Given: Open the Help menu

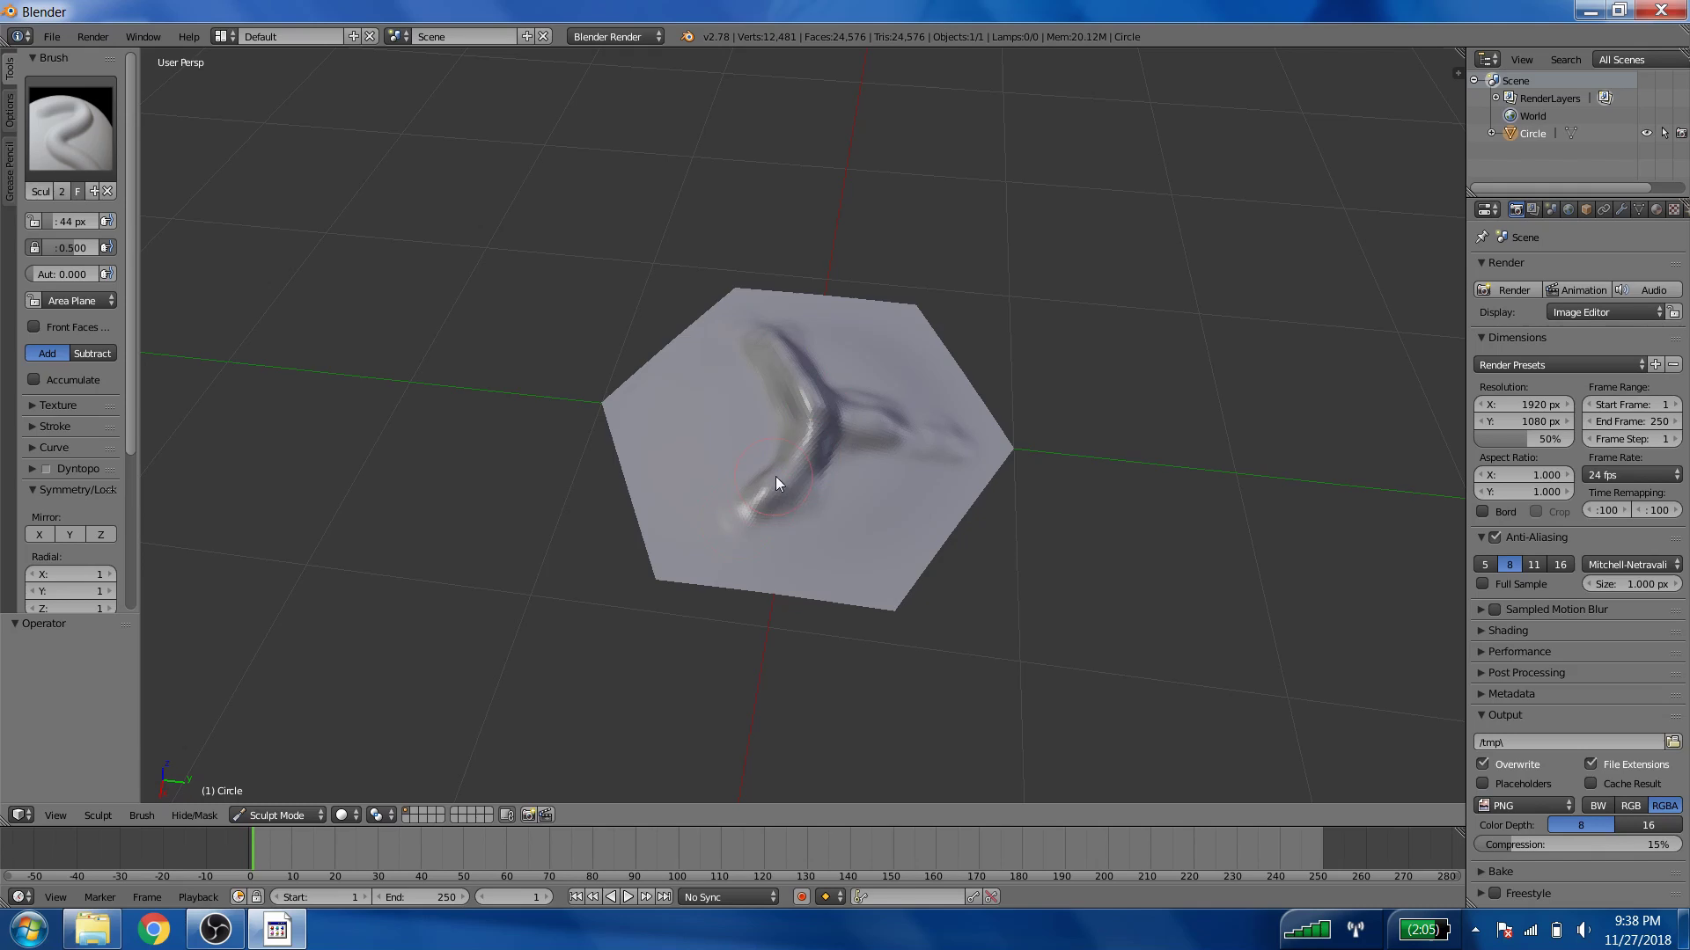Looking at the screenshot, I should pyautogui.click(x=188, y=36).
